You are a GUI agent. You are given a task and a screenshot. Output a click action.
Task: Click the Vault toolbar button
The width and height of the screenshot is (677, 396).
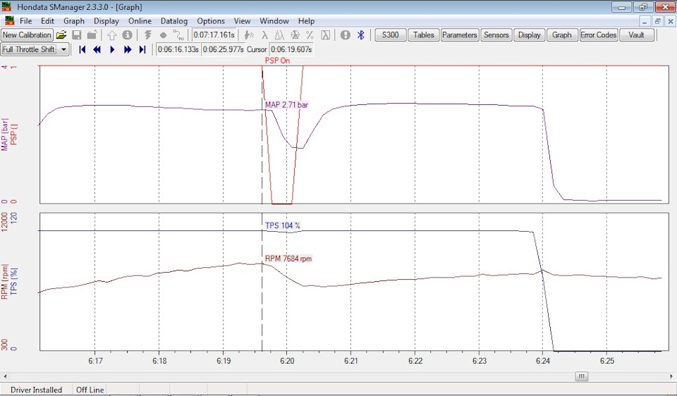(636, 35)
